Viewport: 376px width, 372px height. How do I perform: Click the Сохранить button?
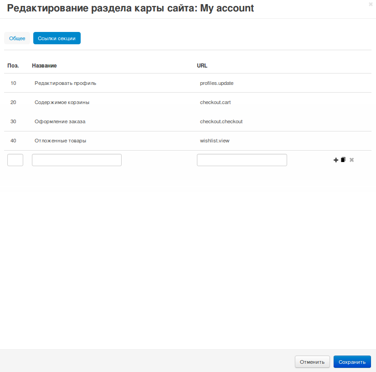(x=352, y=362)
